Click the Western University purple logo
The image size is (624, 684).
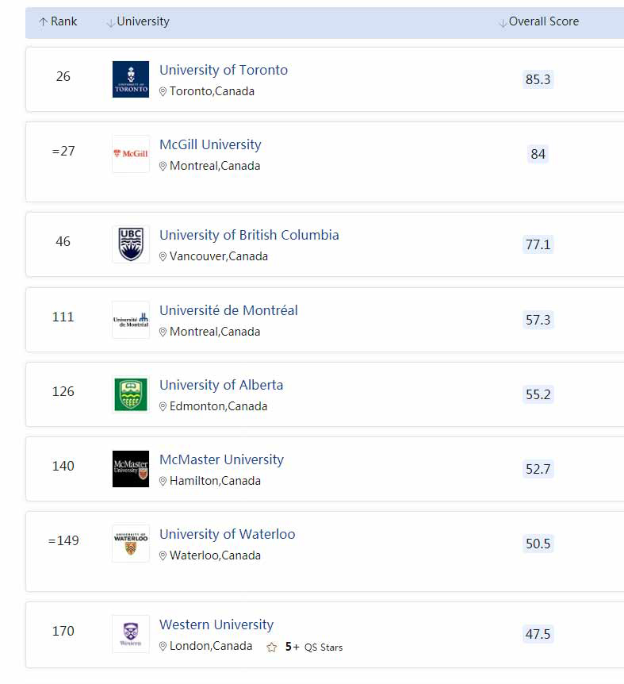131,634
